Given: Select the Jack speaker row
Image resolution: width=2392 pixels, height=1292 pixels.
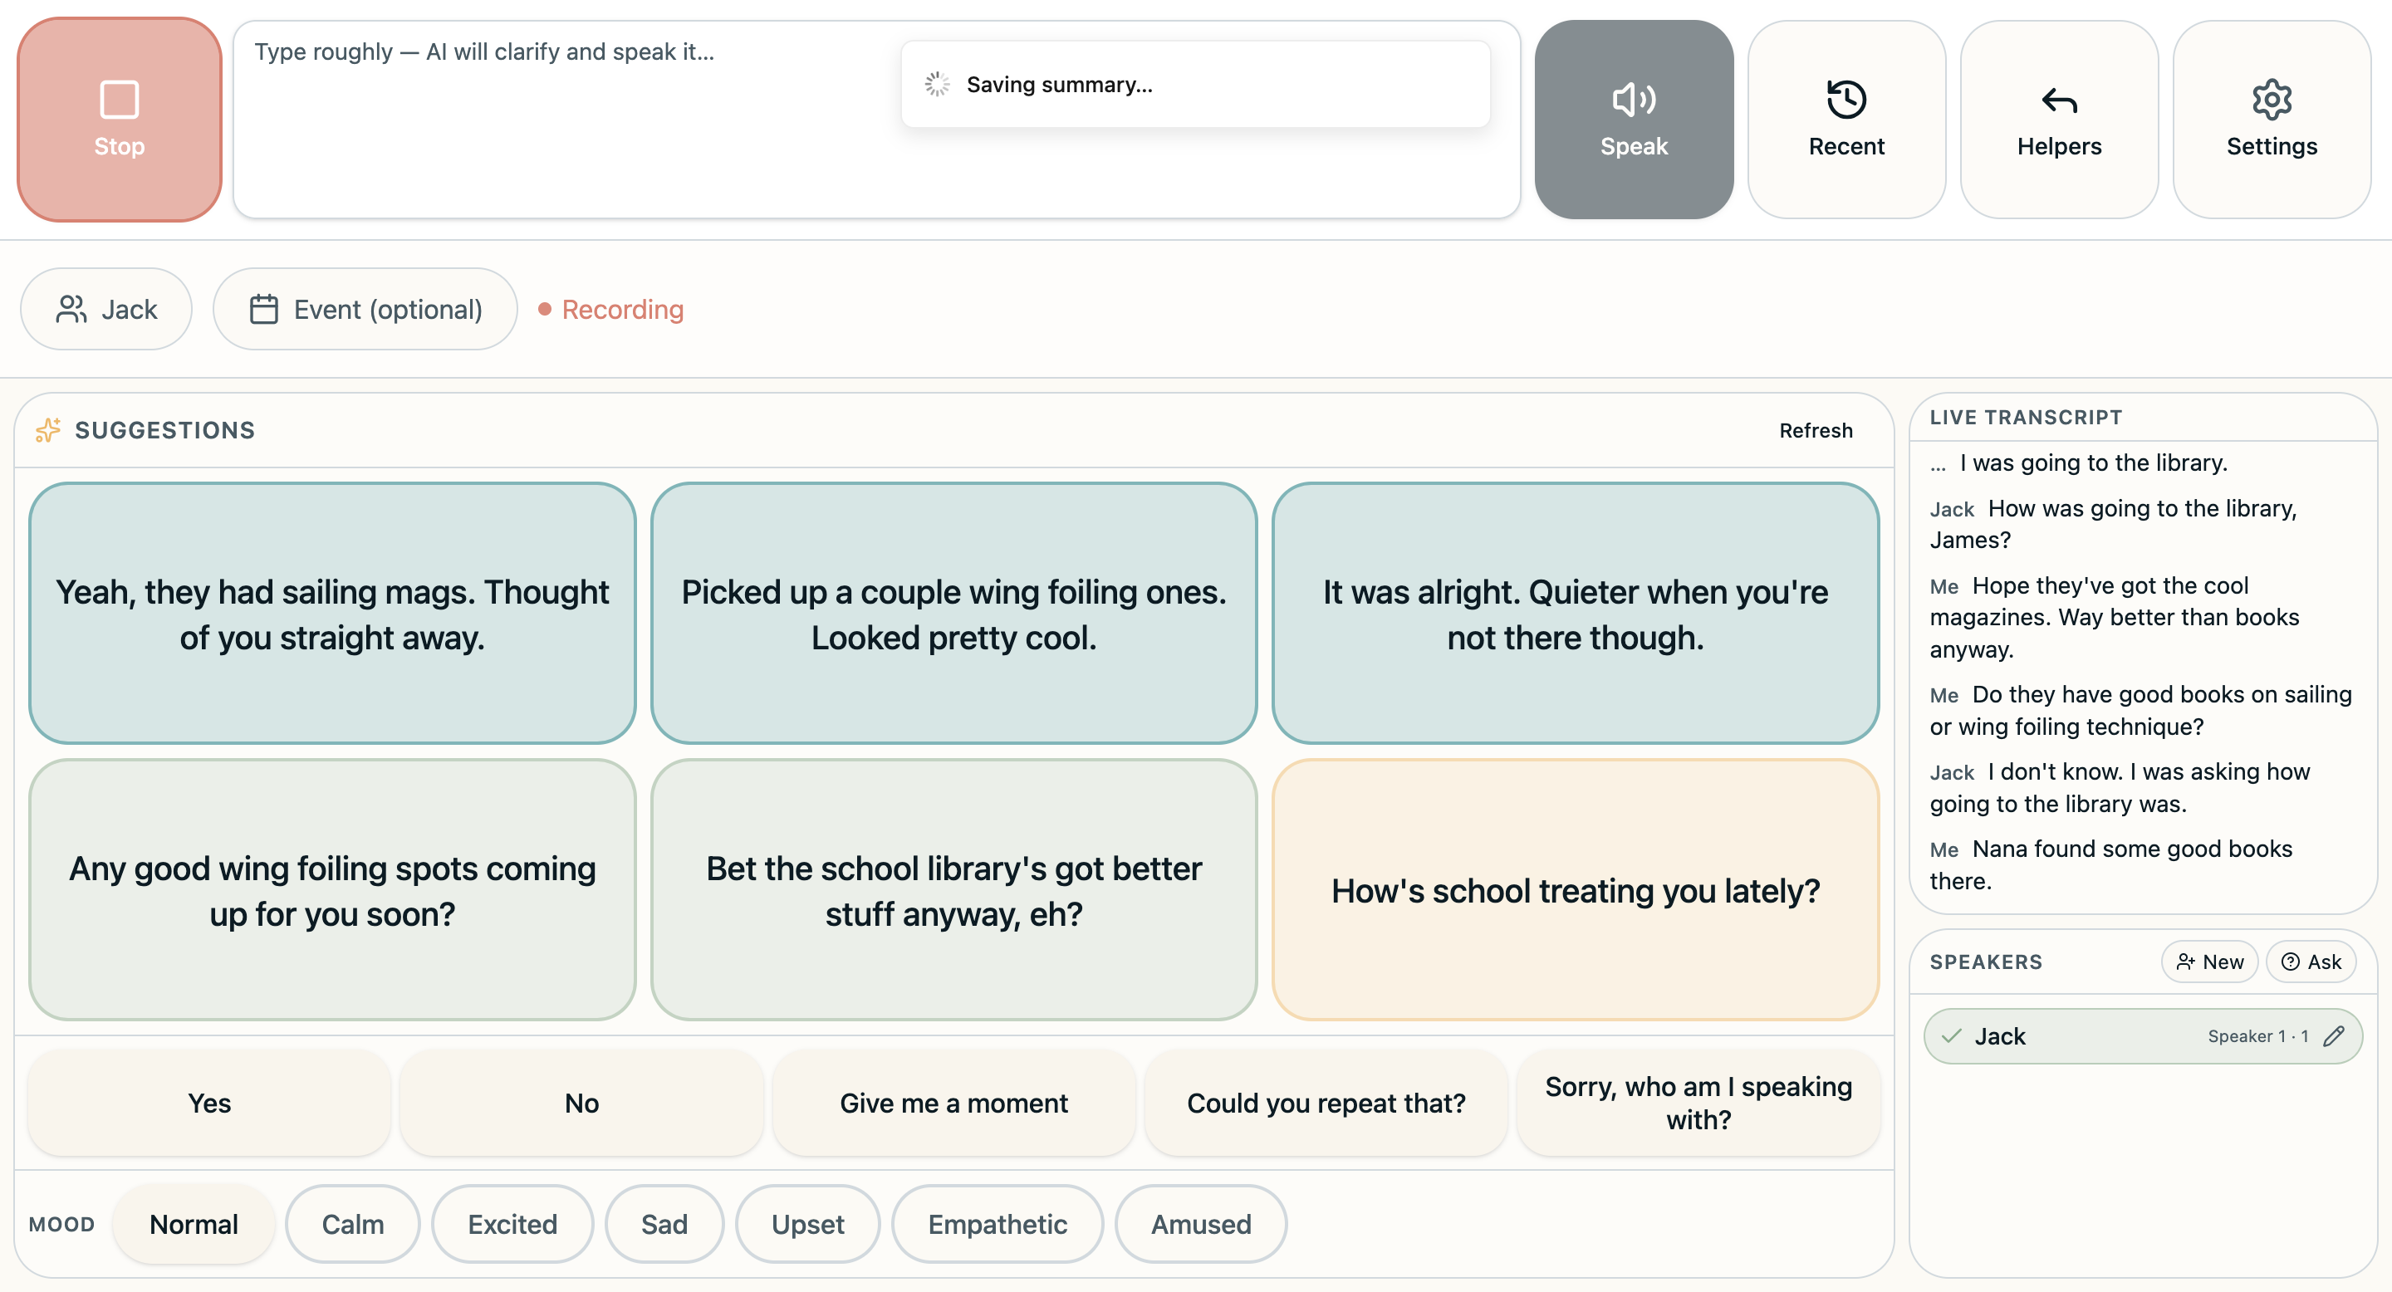Looking at the screenshot, I should click(x=2143, y=1035).
